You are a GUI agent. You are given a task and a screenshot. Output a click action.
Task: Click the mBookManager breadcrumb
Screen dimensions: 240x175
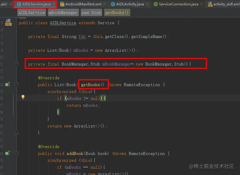pyautogui.click(x=63, y=13)
